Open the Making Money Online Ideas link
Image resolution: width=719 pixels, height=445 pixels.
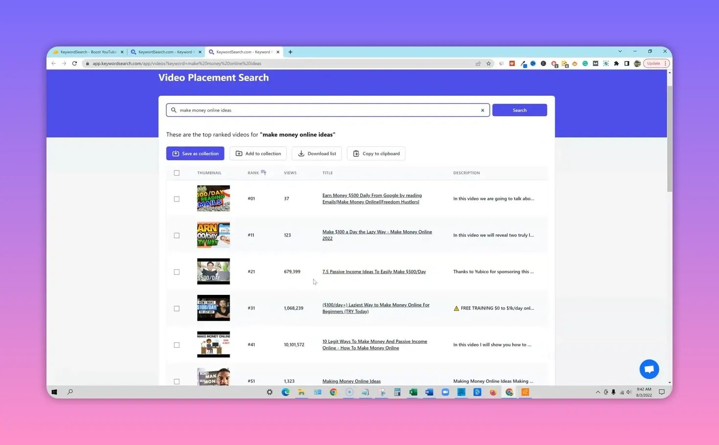click(351, 381)
